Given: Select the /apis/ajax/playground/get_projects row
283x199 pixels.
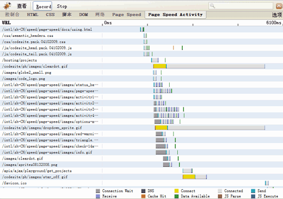Looking at the screenshot, I should pos(141,171).
